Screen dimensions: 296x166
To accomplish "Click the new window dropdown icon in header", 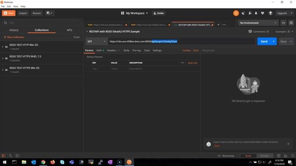I will 49,13.
